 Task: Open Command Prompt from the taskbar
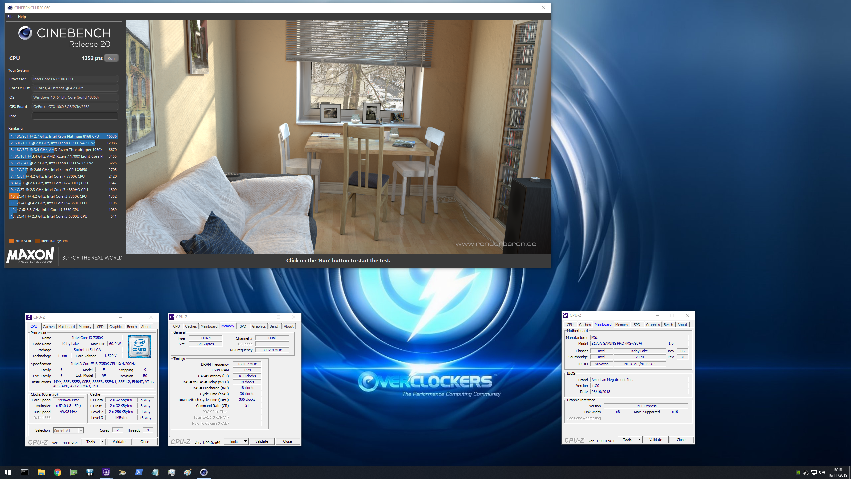(x=25, y=472)
